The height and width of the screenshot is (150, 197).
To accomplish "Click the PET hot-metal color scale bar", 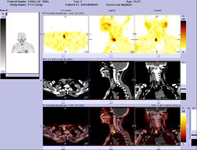I will (x=184, y=34).
